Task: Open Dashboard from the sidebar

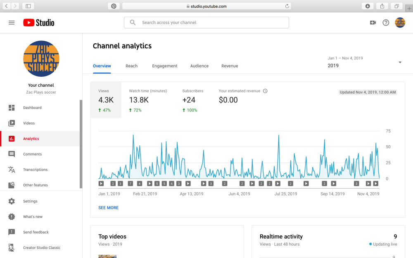Action: 32,108
